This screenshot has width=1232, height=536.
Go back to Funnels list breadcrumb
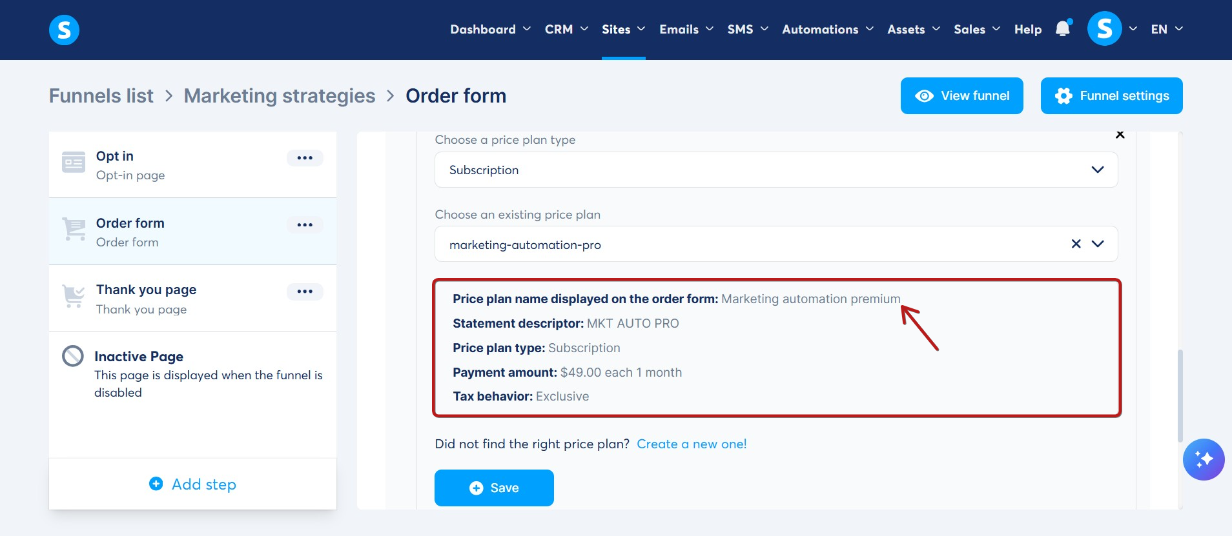point(101,95)
